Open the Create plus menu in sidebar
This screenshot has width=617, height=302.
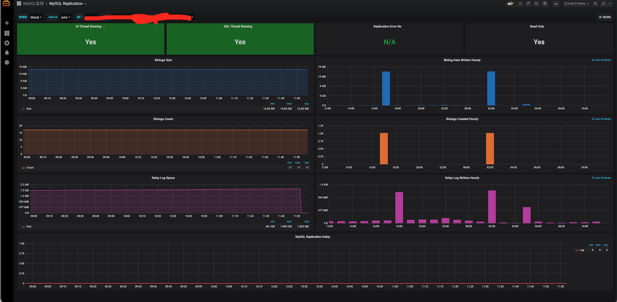pyautogui.click(x=7, y=23)
